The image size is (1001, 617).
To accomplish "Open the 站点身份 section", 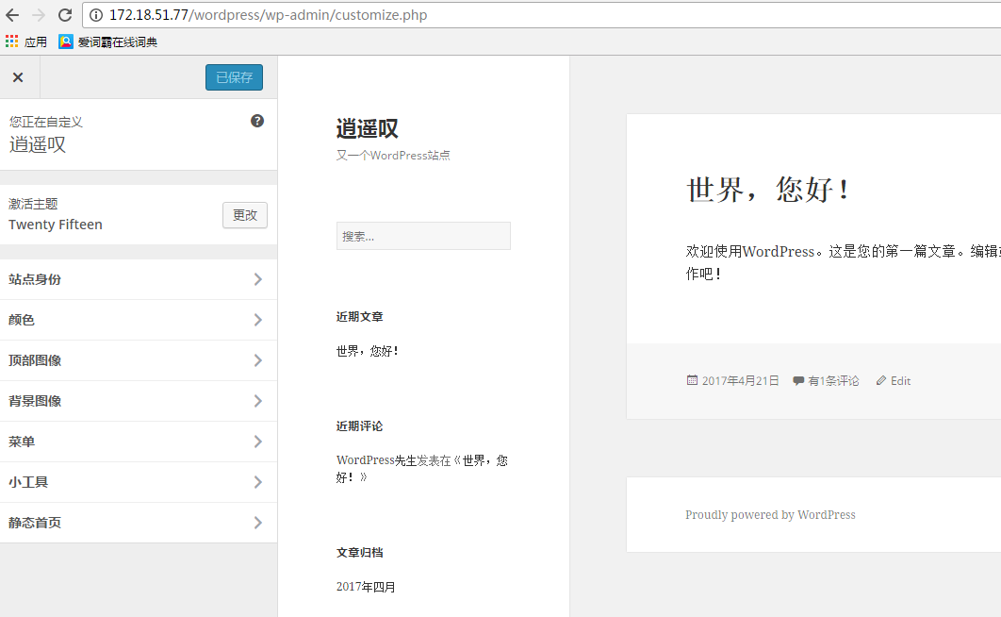I will (x=139, y=279).
